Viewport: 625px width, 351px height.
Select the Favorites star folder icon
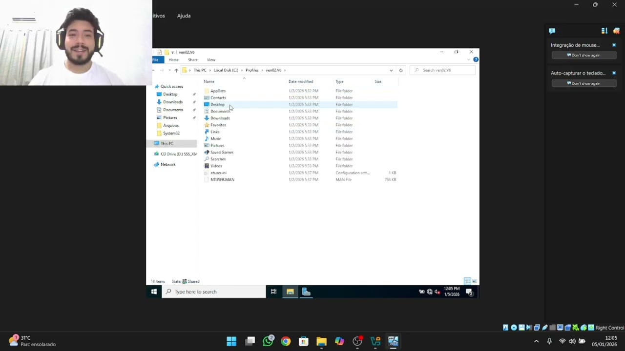point(207,125)
